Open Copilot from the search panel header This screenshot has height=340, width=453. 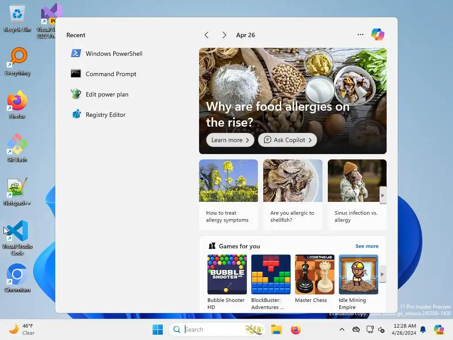click(x=378, y=35)
